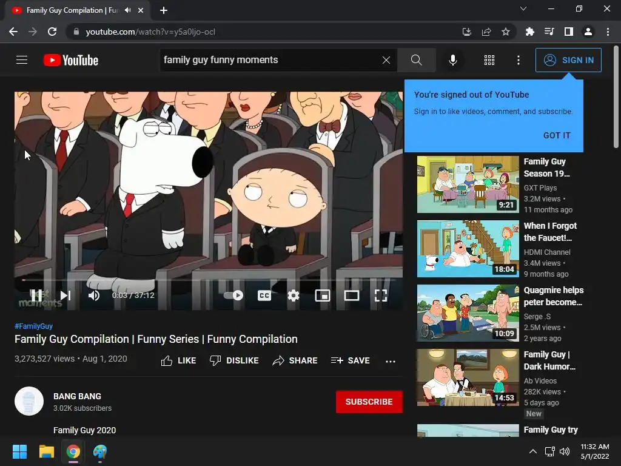Mute the video player volume
Screen dimensions: 621x466
pos(94,295)
